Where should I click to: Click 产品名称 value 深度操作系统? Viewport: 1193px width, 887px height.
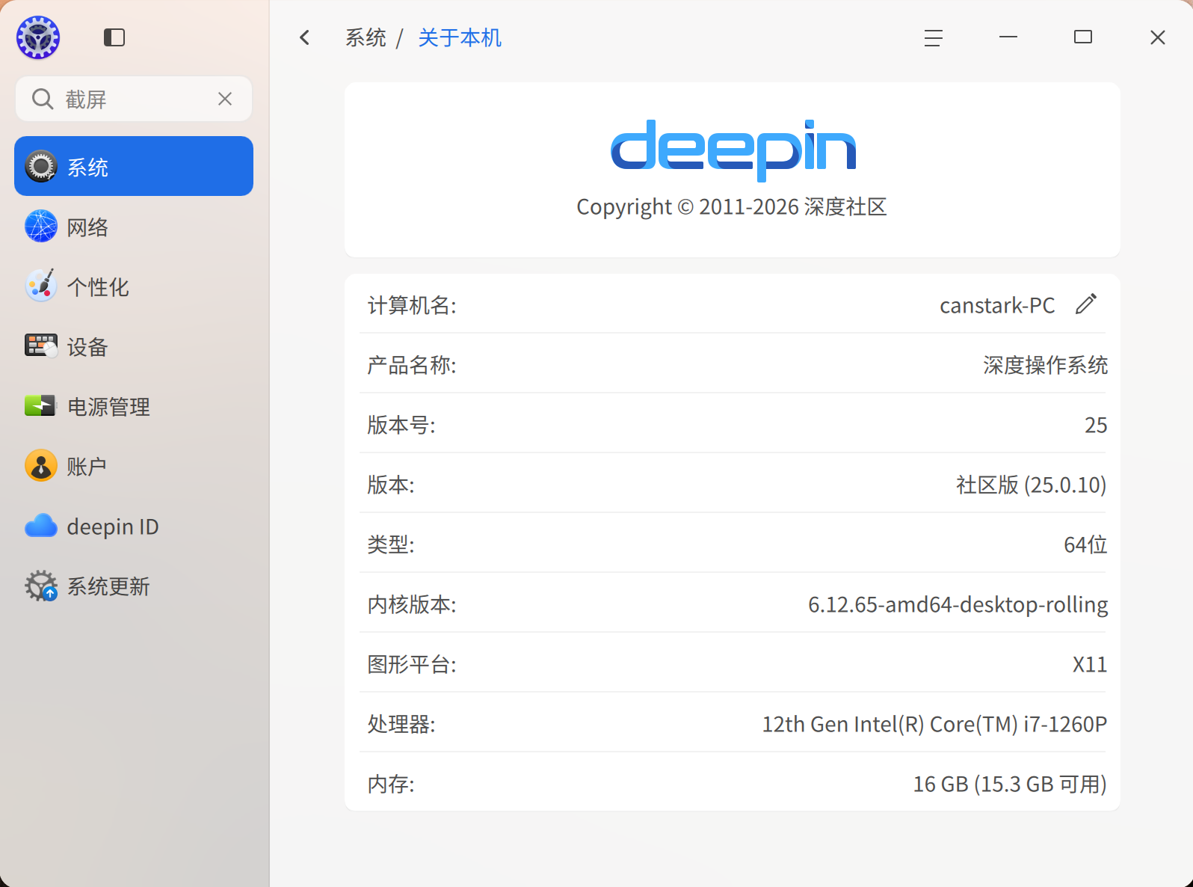pos(1045,365)
